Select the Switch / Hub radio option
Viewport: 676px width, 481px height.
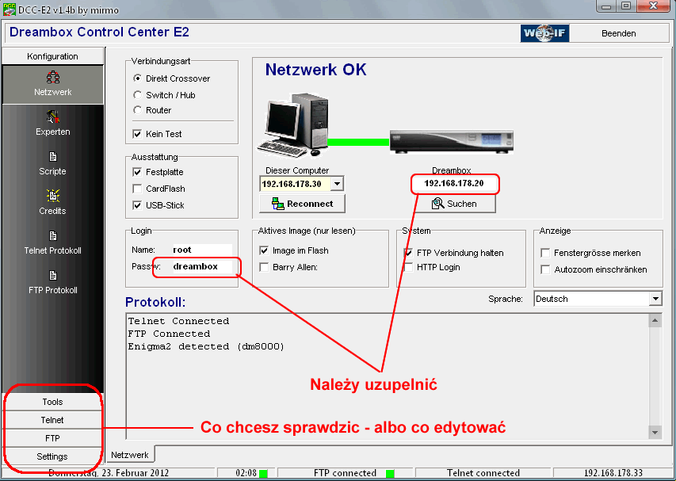pos(138,95)
